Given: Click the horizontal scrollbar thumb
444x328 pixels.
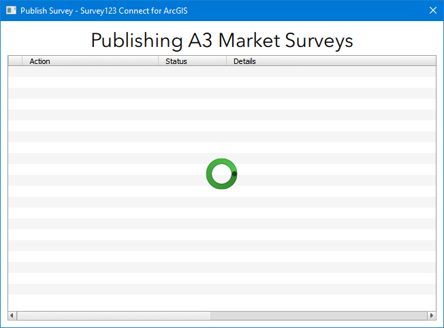Looking at the screenshot, I should pos(114,315).
